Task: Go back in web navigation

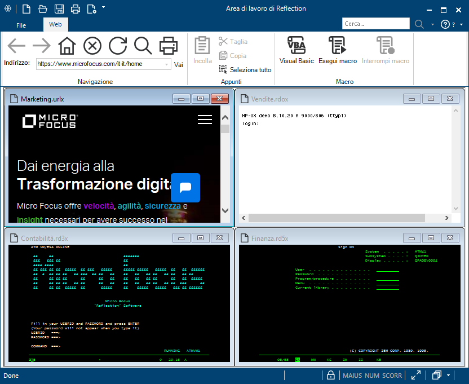Action: [x=16, y=46]
